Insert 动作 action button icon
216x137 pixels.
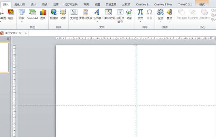tap(63, 14)
